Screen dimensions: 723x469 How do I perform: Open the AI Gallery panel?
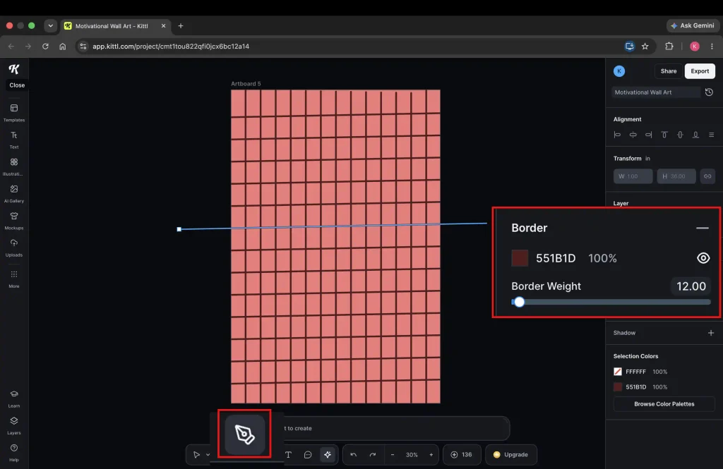point(14,193)
